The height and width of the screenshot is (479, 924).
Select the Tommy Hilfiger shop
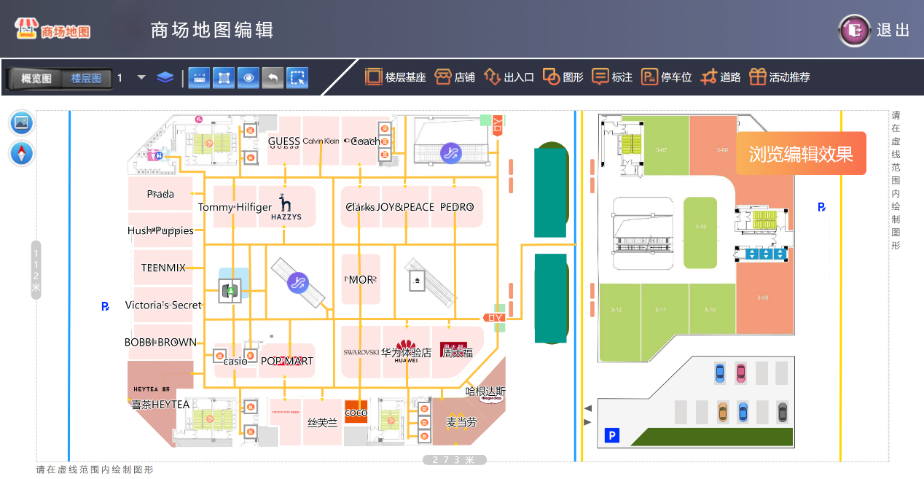(235, 207)
